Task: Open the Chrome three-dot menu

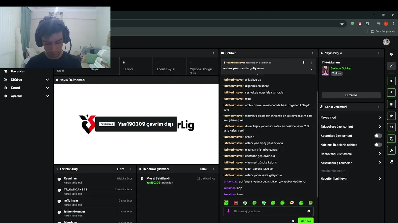Action: (x=393, y=24)
